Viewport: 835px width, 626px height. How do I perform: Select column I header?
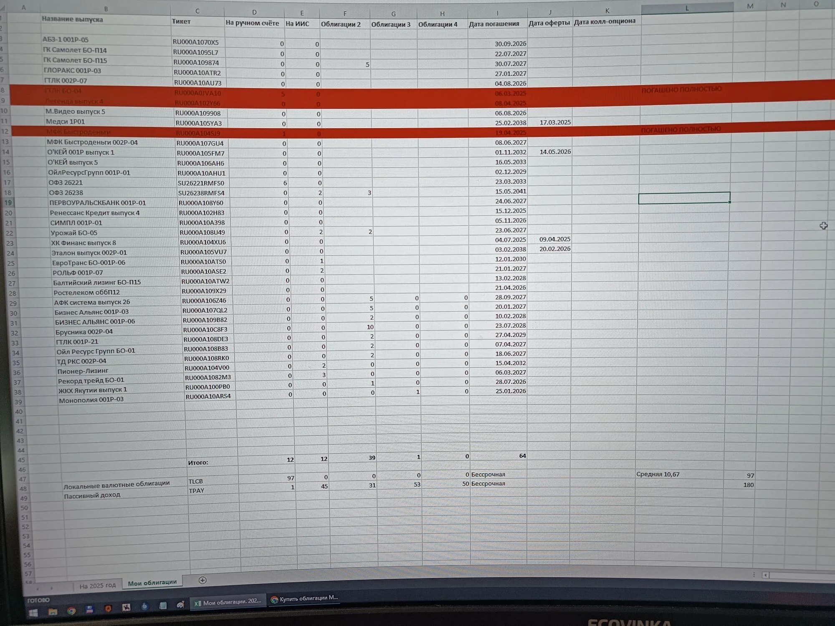tap(497, 13)
